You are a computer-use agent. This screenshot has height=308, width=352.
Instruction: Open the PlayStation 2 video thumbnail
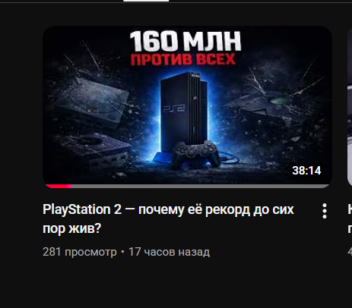tap(187, 107)
